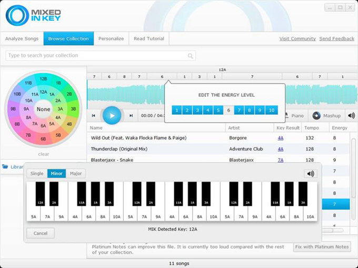This screenshot has height=268, width=358.
Task: Follow the Visit Community link
Action: (297, 38)
